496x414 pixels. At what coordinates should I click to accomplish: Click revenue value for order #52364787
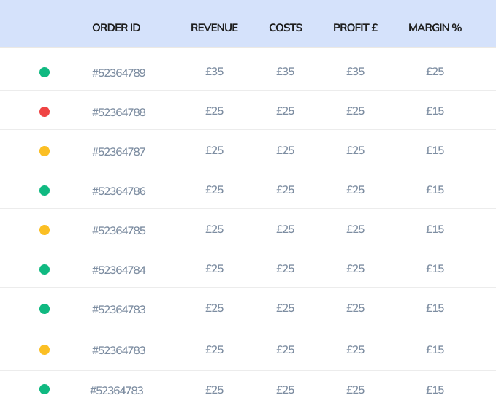click(215, 150)
